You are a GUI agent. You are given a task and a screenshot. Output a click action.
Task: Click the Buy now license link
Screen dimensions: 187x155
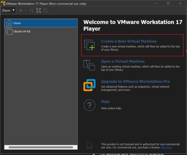pos(166,147)
